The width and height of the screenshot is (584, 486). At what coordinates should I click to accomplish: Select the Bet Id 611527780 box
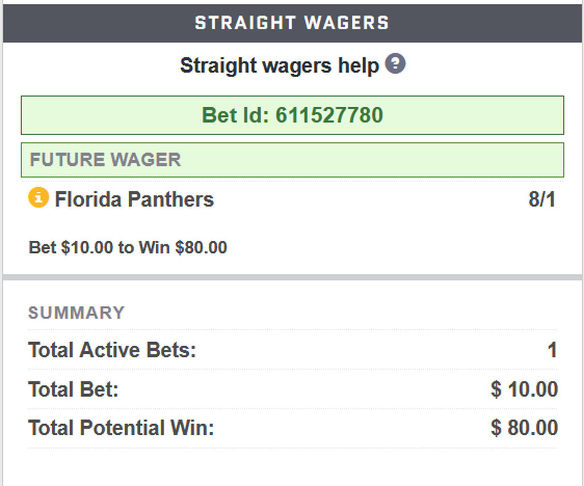292,115
